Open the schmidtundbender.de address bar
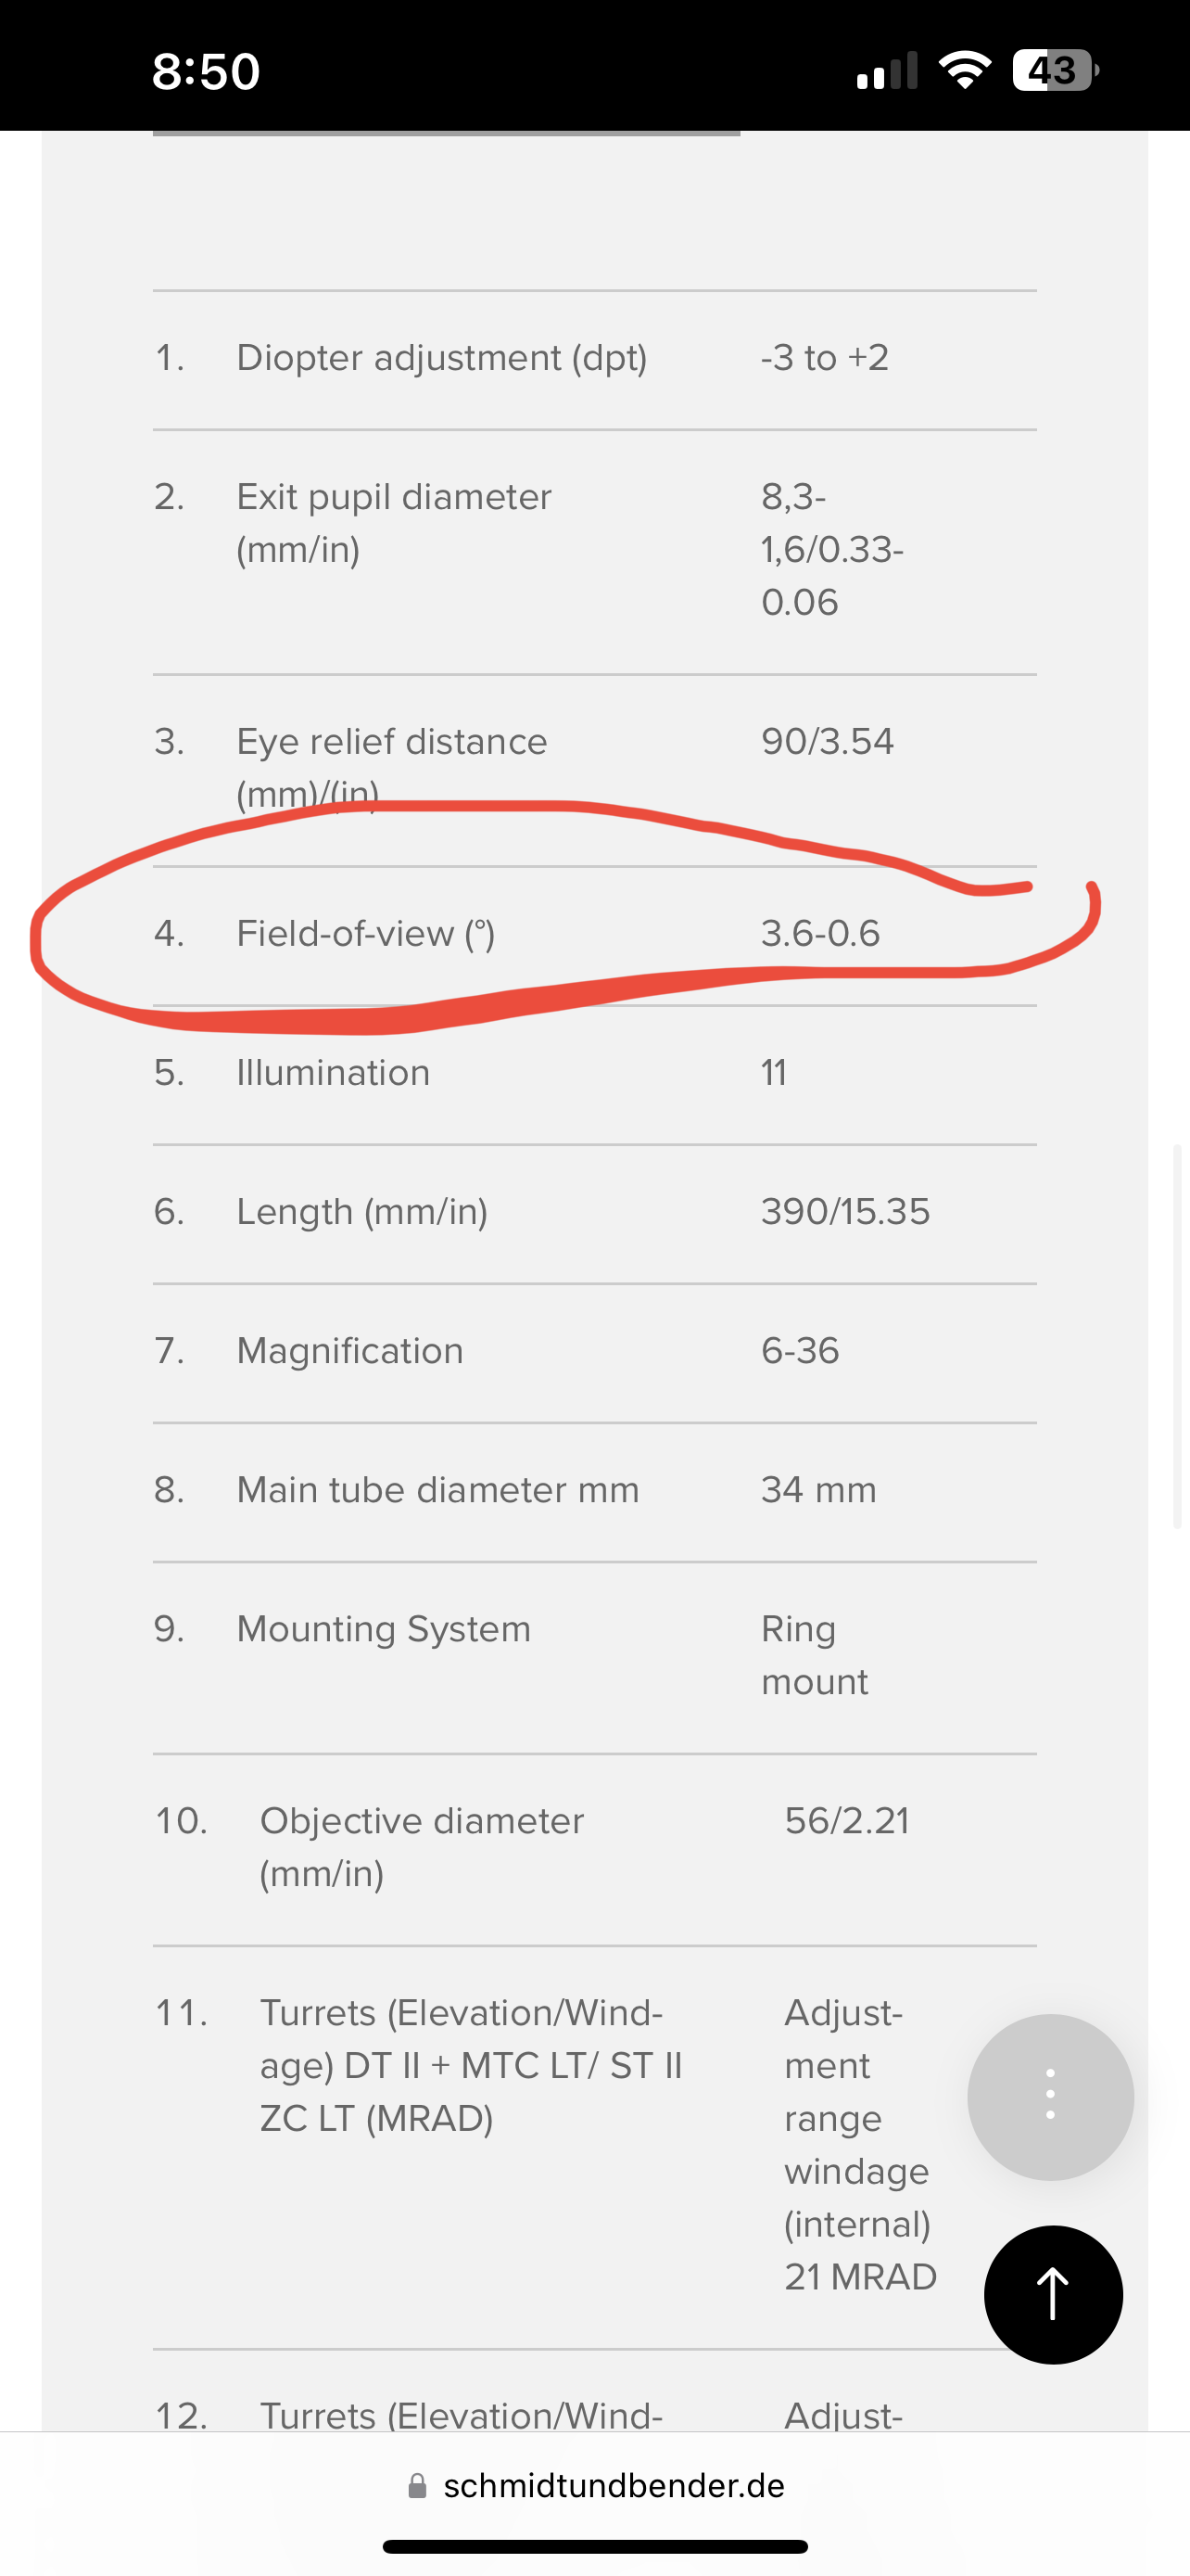 click(x=596, y=2486)
